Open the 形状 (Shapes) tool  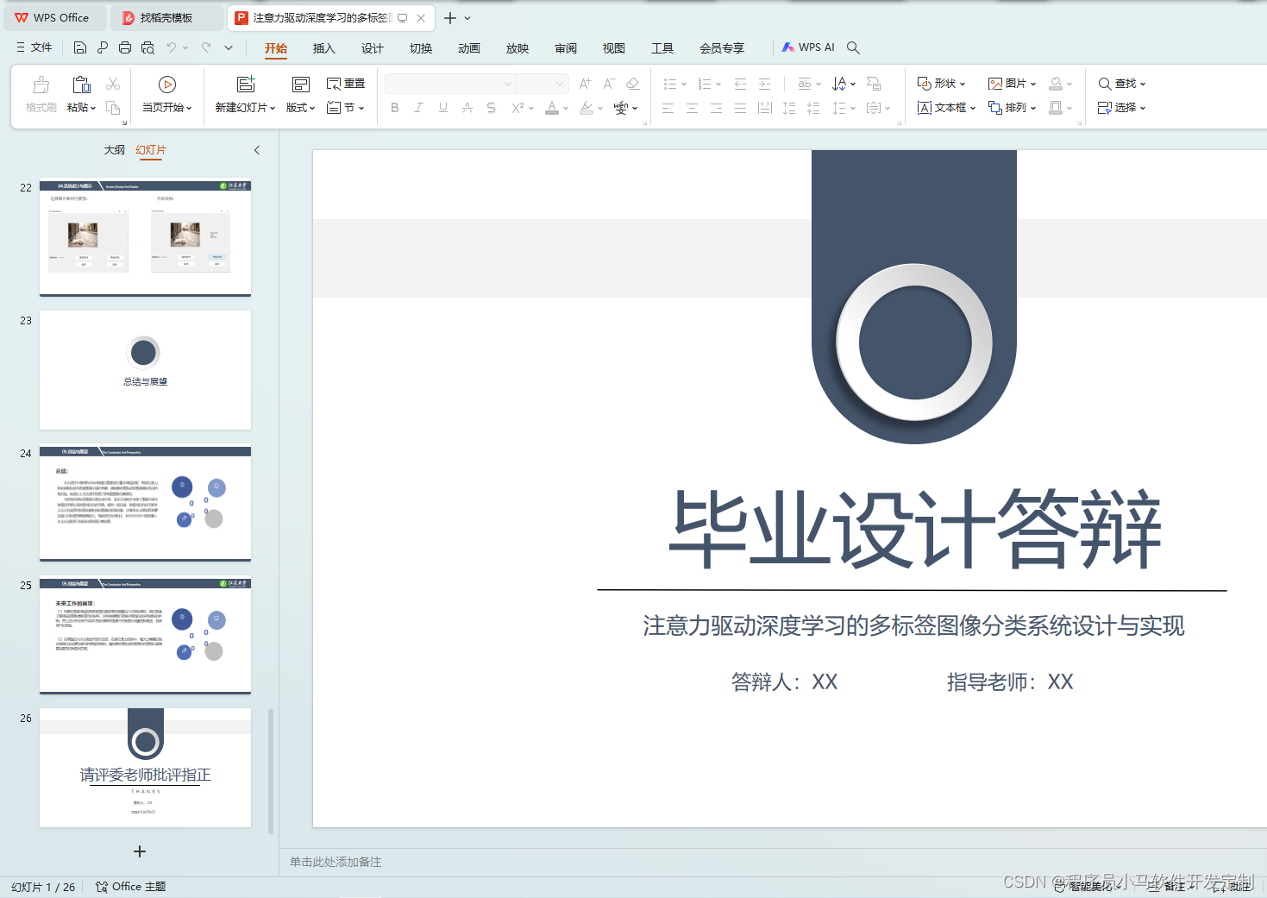942,83
